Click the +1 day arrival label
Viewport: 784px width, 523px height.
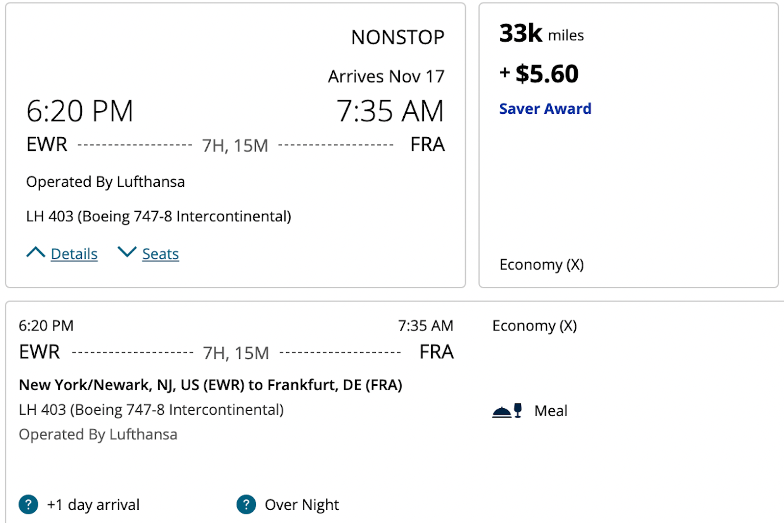93,504
